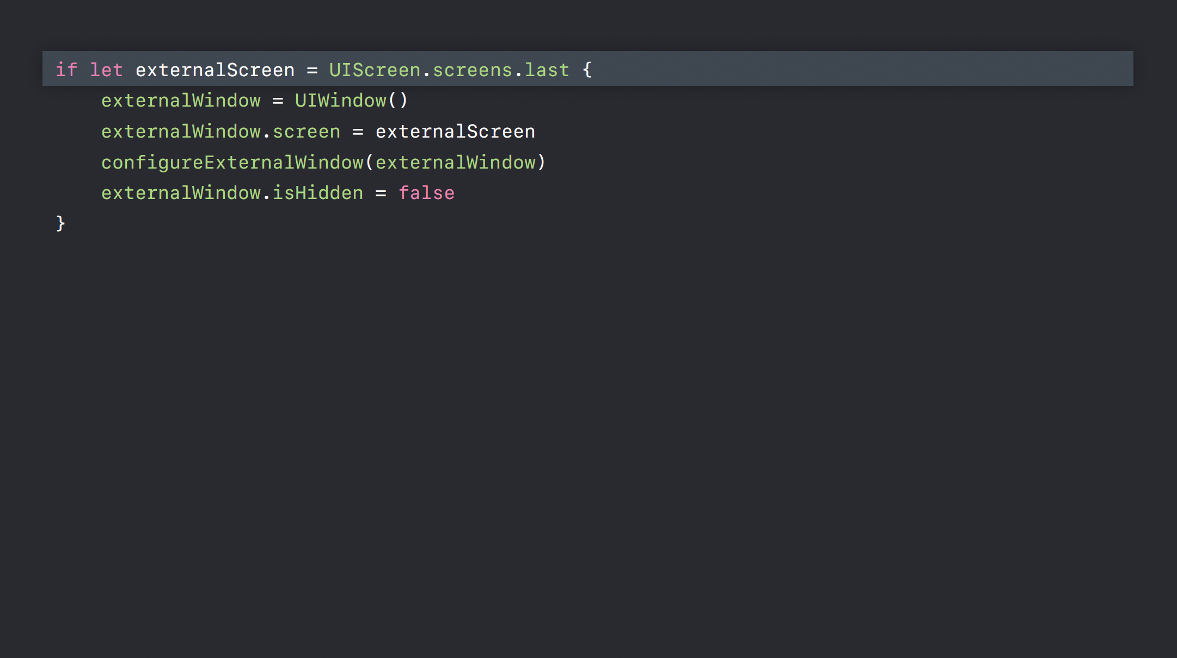
Task: Click the UIWindow() initializer call
Action: pyautogui.click(x=351, y=101)
